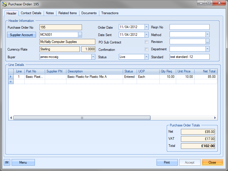The width and height of the screenshot is (228, 171).
Task: Click the Revision field ellipsis button
Action: [207, 42]
